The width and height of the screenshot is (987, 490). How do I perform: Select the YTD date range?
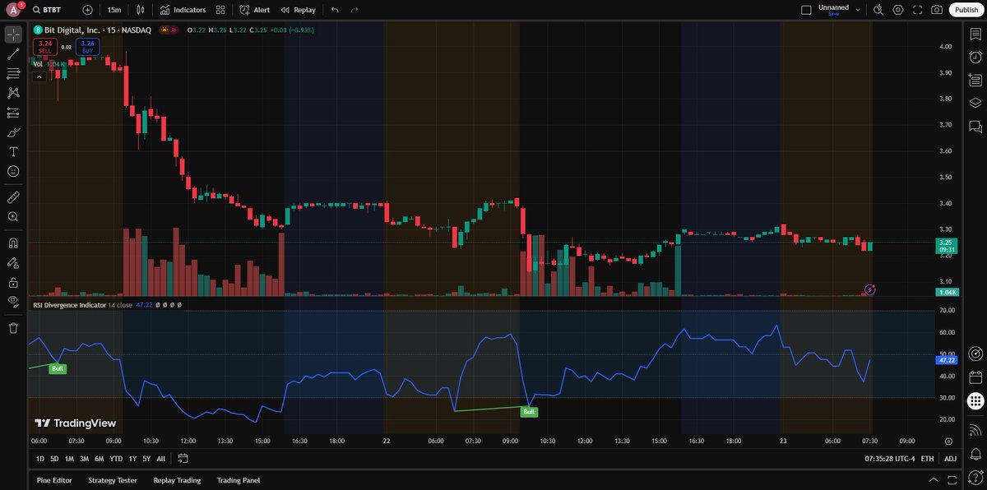coord(116,459)
